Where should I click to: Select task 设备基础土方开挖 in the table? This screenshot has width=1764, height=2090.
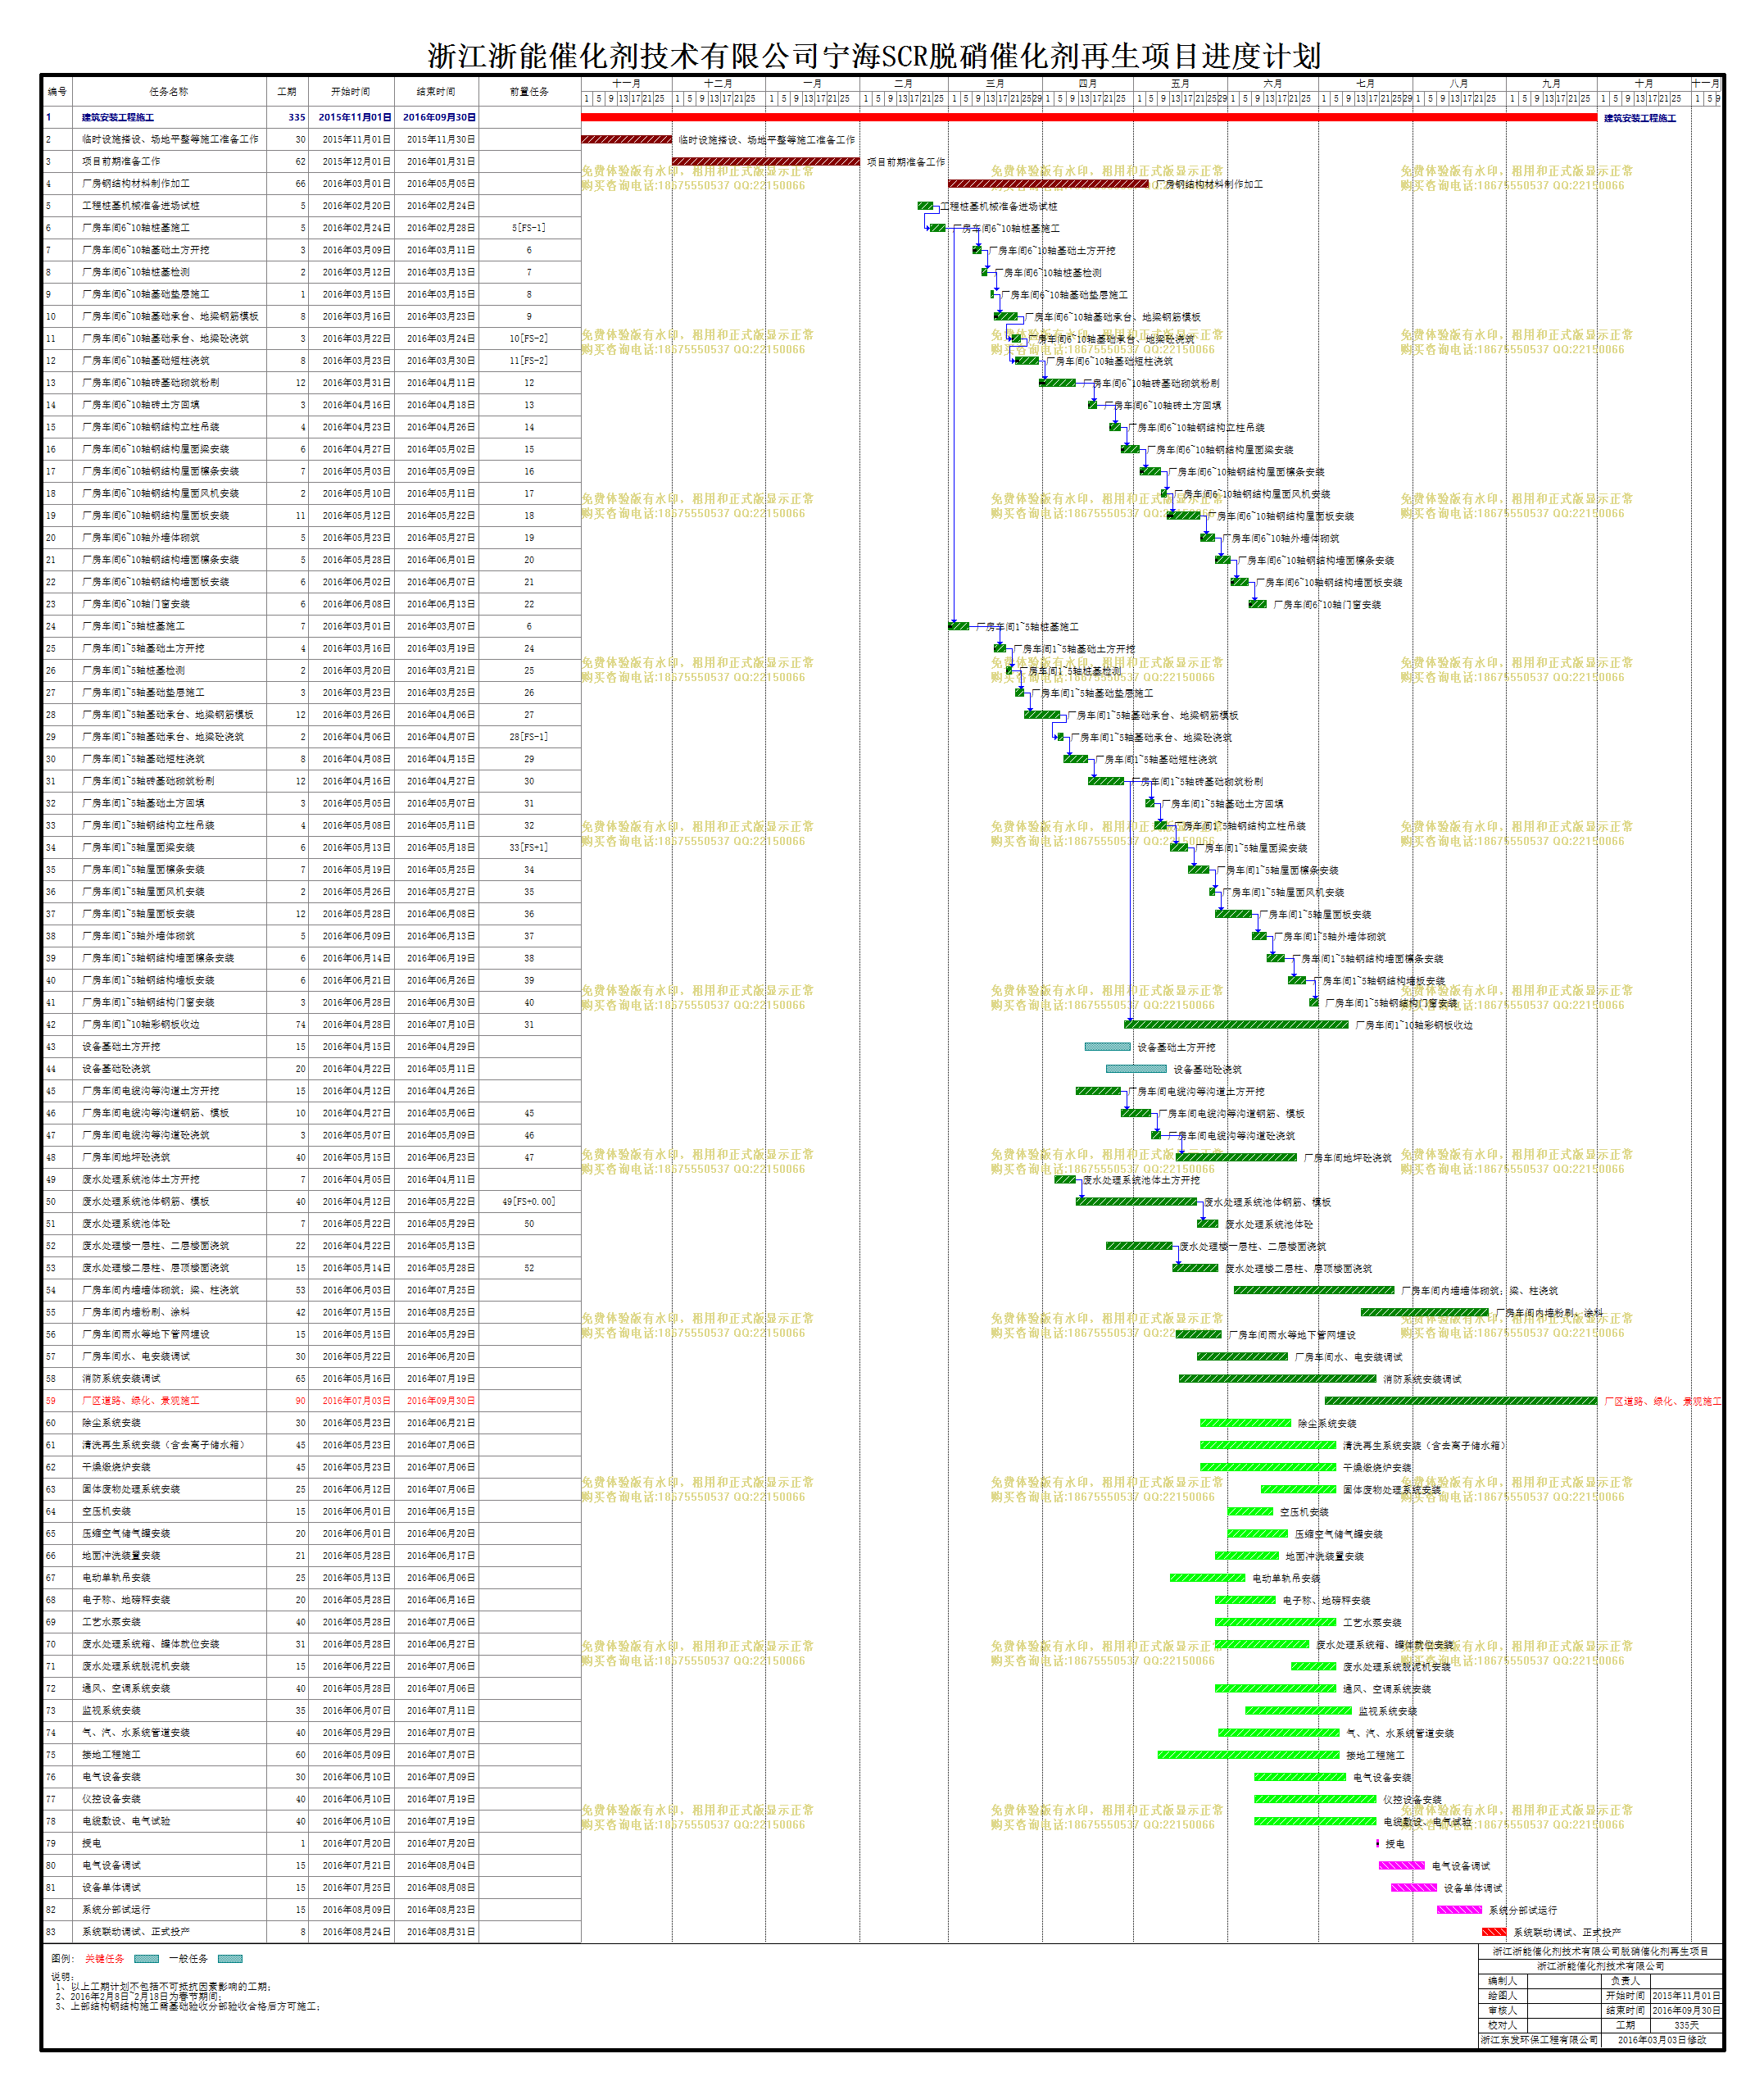(x=121, y=1047)
